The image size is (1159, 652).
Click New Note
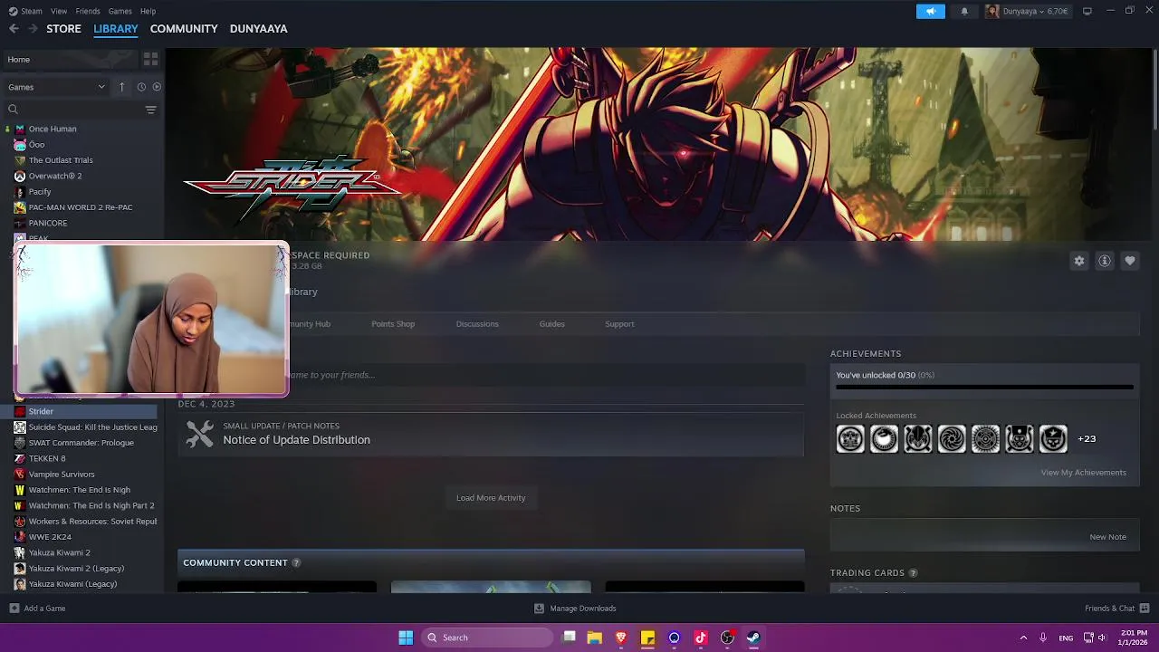(1107, 537)
